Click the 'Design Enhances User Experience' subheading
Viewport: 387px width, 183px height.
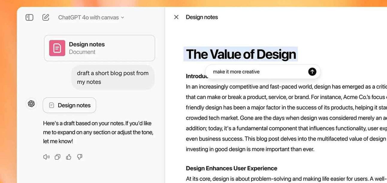point(232,168)
